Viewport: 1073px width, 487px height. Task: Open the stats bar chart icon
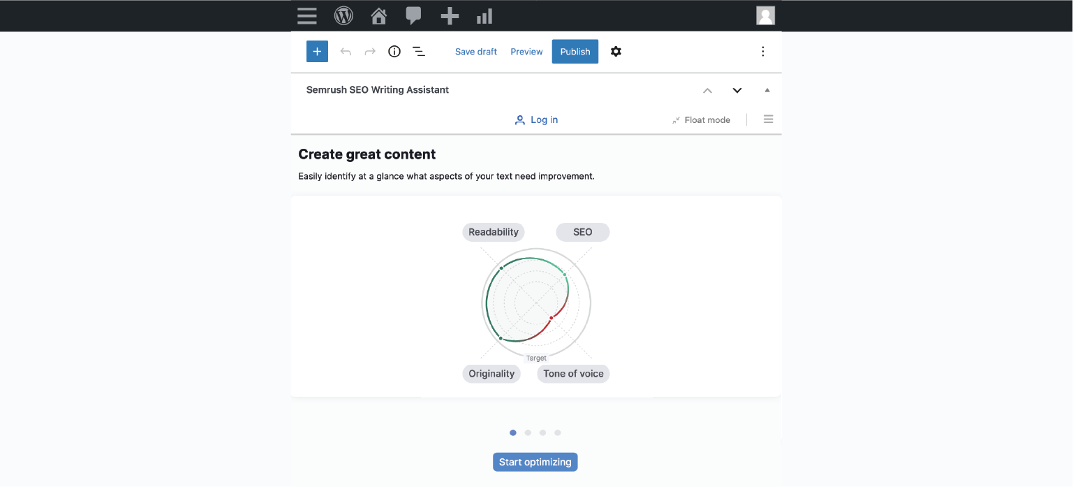click(x=484, y=16)
